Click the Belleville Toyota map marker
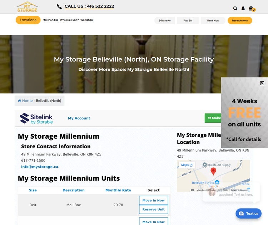Viewport: 268px width, 225px height. (217, 182)
